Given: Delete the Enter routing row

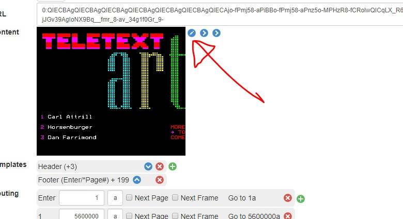Looking at the screenshot, I should (288, 198).
